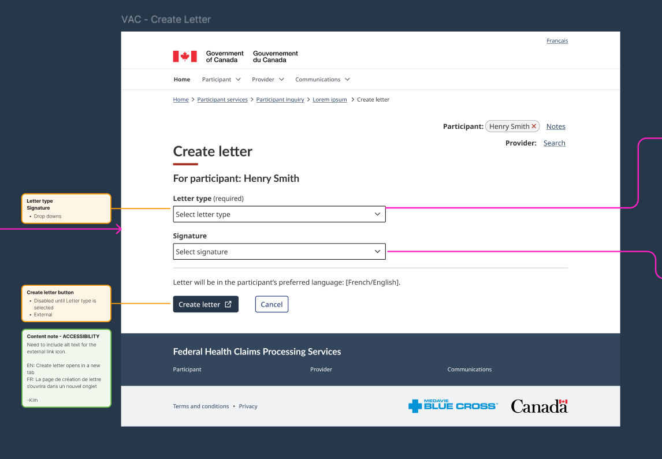Open Participant services breadcrumb
662x459 pixels.
point(222,99)
